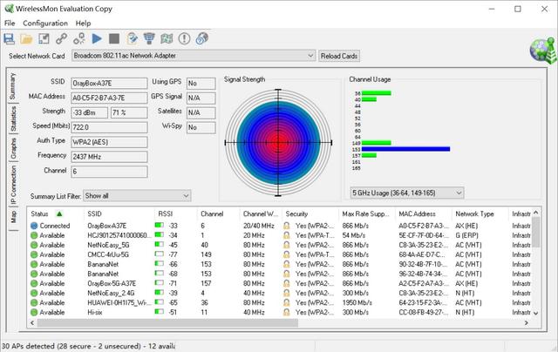Select the blue channel 153 usage bar
This screenshot has height=352, width=558.
coord(406,149)
